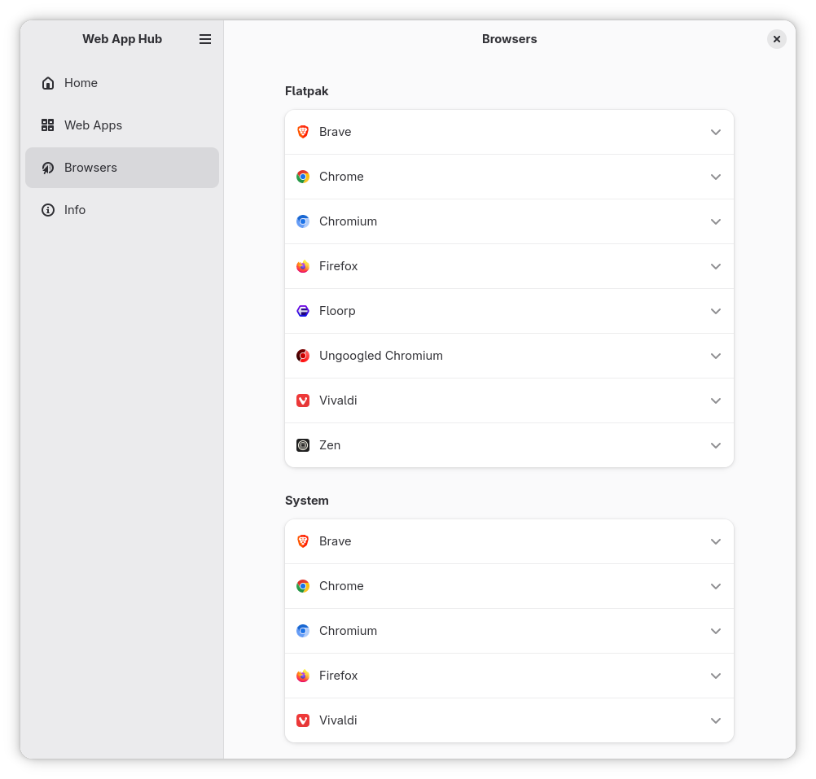Click the Zen browser icon
This screenshot has height=779, width=816.
[303, 445]
